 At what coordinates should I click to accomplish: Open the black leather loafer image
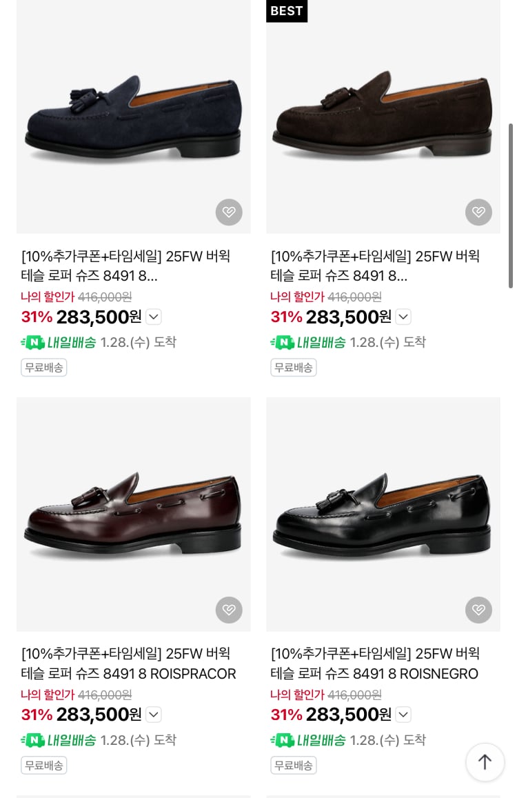[383, 514]
